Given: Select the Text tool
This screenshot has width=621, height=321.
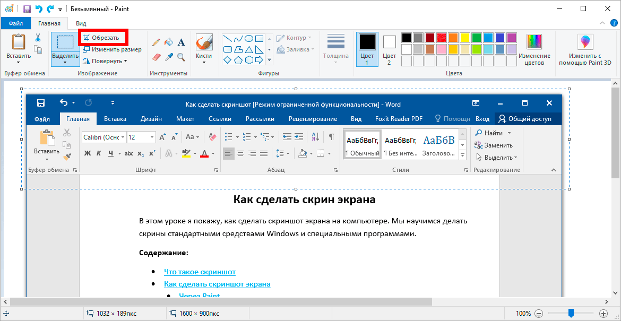Looking at the screenshot, I should 182,42.
